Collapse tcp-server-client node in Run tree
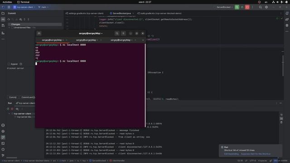The width and height of the screenshot is (290, 163). pos(9,114)
